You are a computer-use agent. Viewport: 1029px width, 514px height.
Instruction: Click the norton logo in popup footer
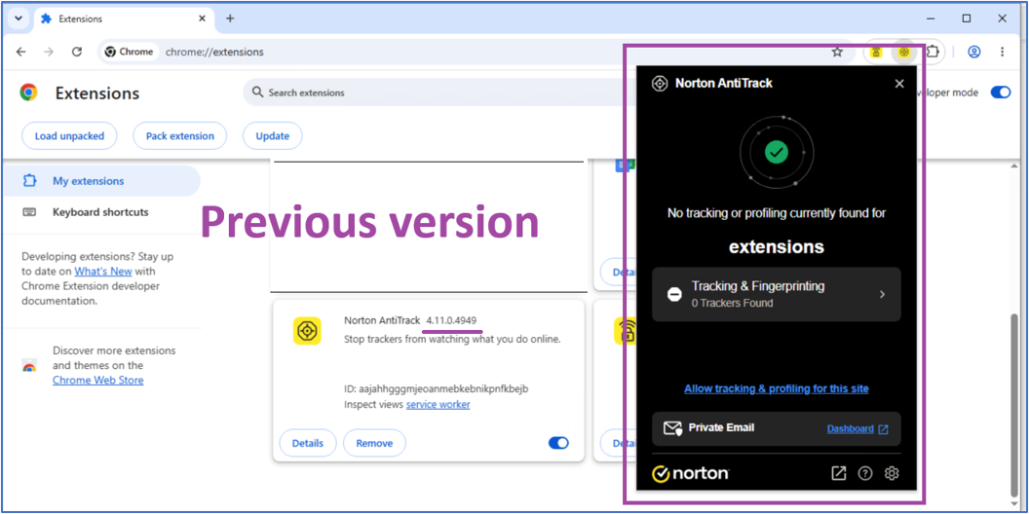pyautogui.click(x=690, y=473)
